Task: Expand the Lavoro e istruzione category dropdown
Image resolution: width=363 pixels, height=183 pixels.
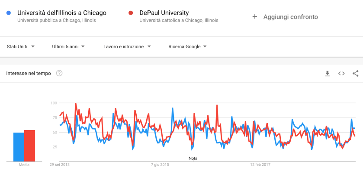Action: click(127, 47)
